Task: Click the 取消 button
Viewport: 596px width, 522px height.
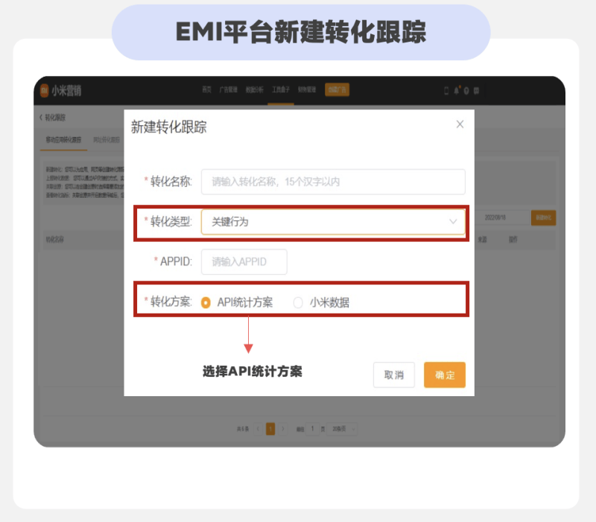Action: coord(394,375)
